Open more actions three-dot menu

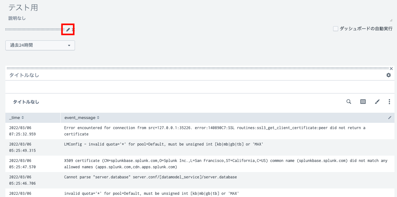click(x=389, y=102)
